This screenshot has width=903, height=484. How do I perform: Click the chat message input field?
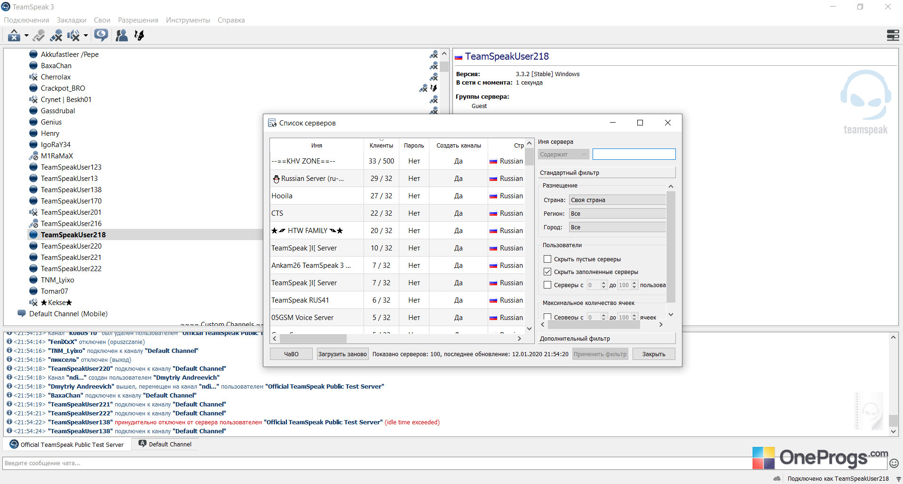pos(444,463)
